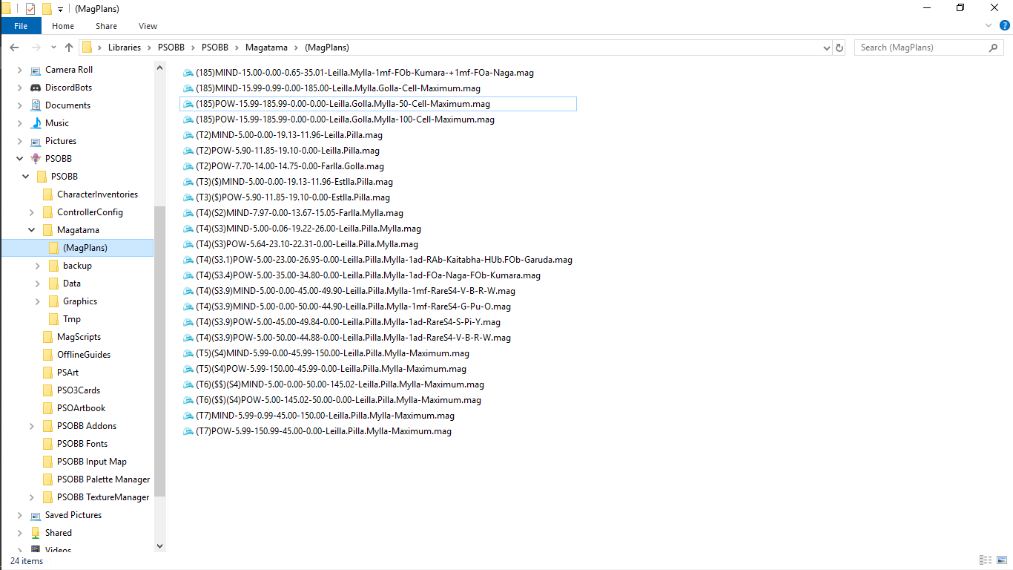Click Magatama in the address breadcrumb
The height and width of the screenshot is (570, 1013).
[x=267, y=47]
